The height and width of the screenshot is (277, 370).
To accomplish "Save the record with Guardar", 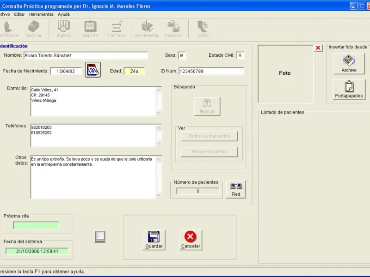I will (154, 240).
